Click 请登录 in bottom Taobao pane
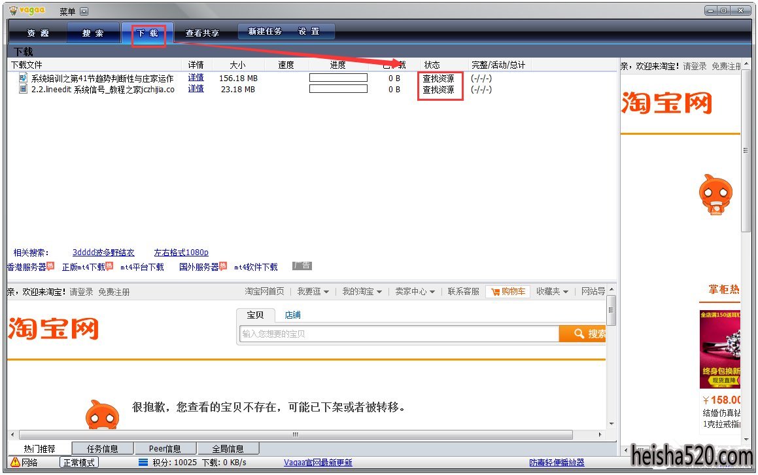Viewport: 758px width, 475px height. tap(81, 292)
